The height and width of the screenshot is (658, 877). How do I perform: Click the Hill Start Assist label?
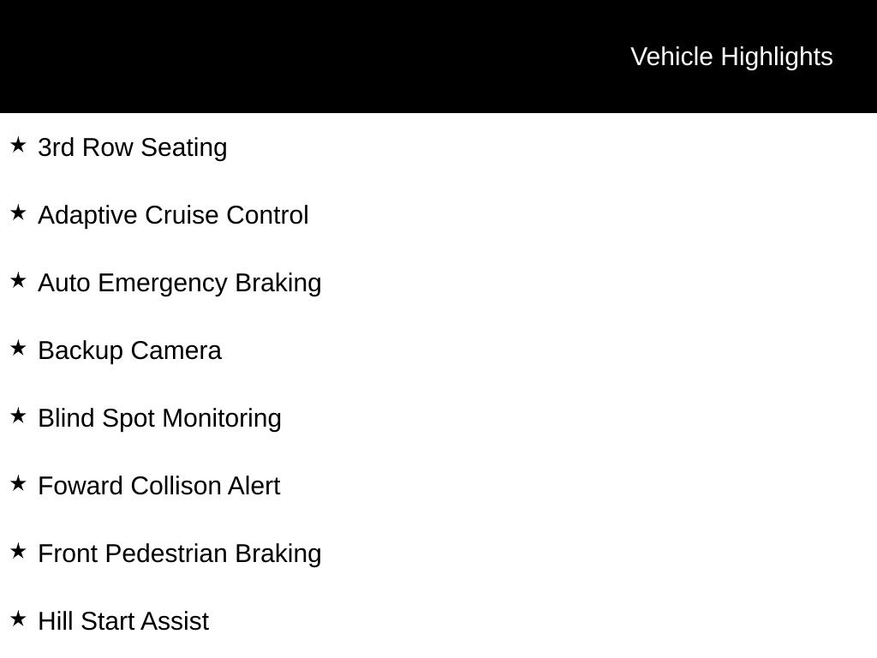pos(123,621)
